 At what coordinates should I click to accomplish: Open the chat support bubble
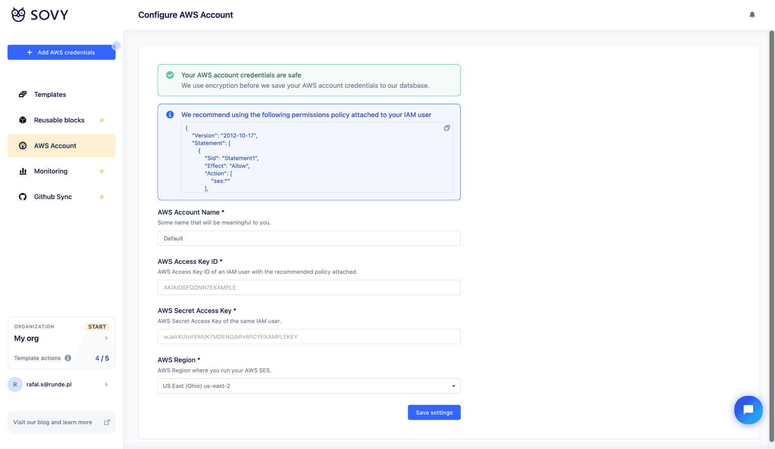748,410
